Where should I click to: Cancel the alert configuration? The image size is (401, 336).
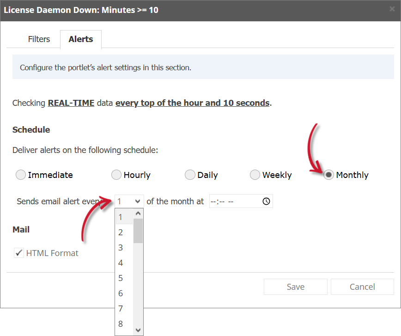pyautogui.click(x=362, y=287)
